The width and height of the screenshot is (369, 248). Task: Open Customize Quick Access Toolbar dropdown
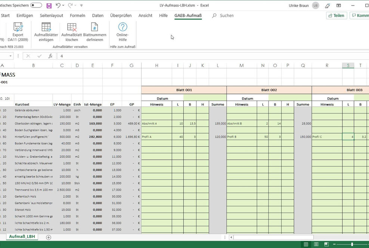pos(81,6)
